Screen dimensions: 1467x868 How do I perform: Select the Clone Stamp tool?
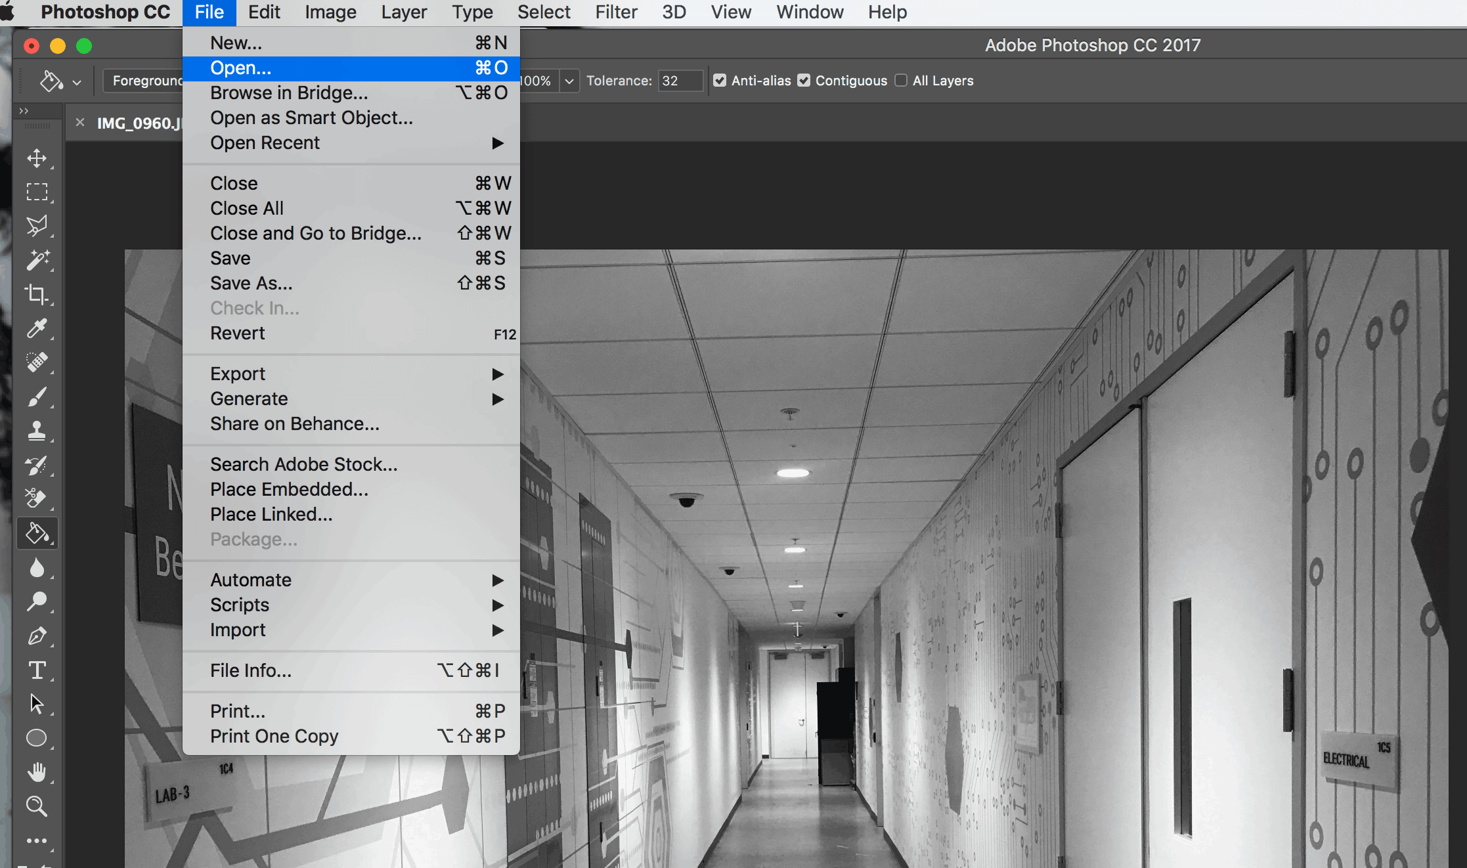click(x=37, y=431)
